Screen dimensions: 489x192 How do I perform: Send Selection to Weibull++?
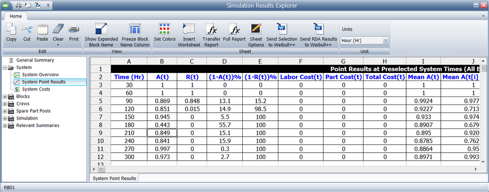tap(281, 29)
